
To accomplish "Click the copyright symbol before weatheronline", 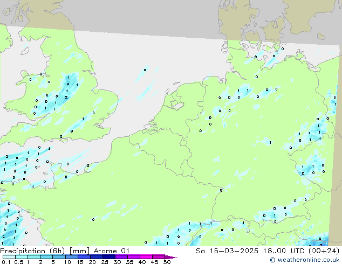I will click(x=273, y=260).
